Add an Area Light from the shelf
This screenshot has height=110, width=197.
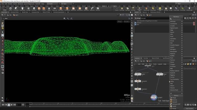[x=133, y=9]
